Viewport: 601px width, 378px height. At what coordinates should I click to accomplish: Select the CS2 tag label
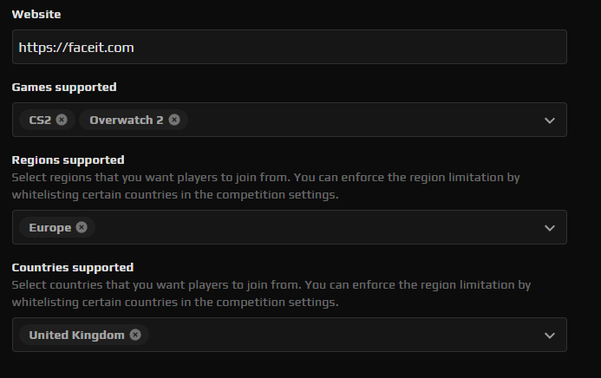[40, 120]
